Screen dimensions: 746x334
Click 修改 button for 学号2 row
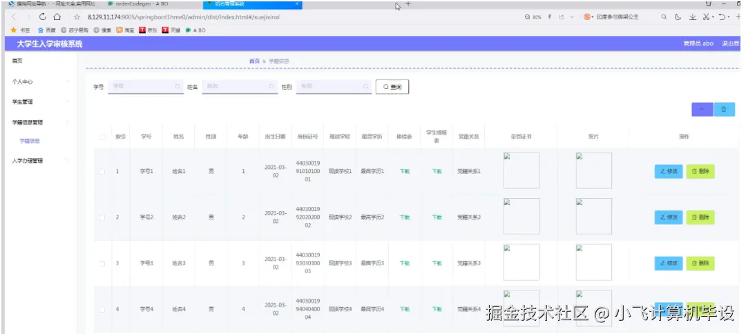(669, 217)
